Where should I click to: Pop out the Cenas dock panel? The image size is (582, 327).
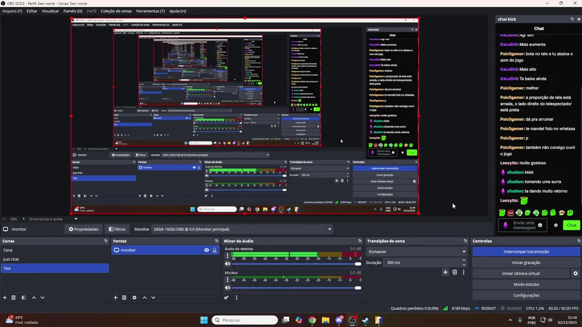[x=105, y=241]
